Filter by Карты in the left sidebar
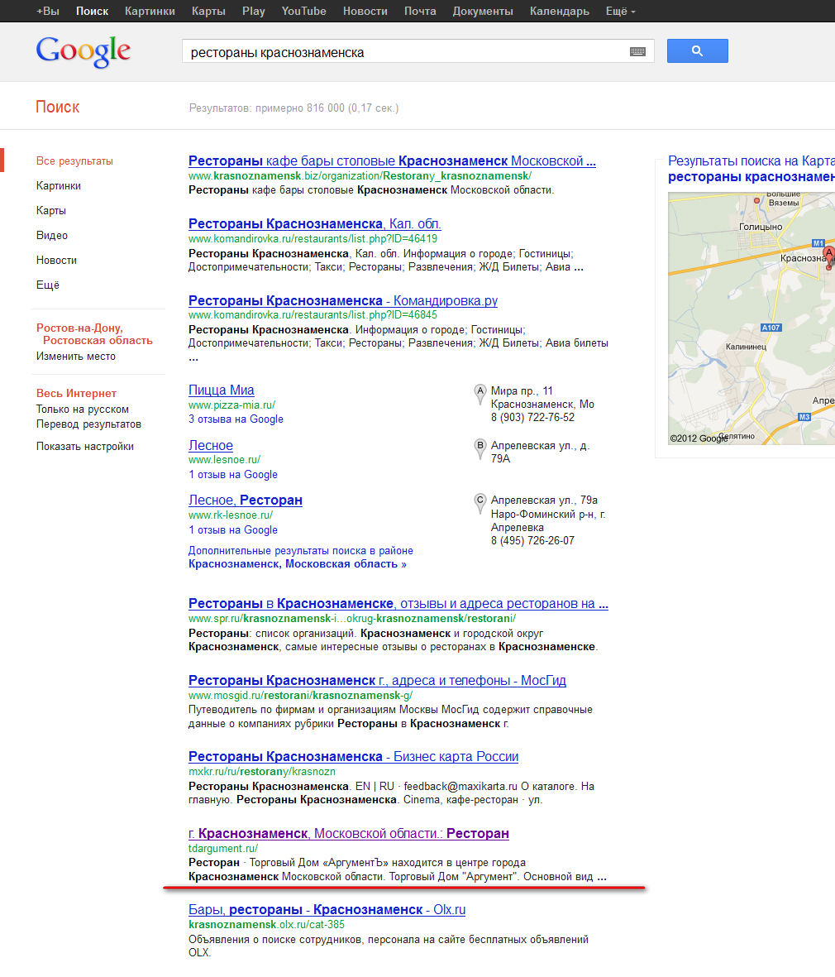Image resolution: width=835 pixels, height=977 pixels. click(51, 211)
